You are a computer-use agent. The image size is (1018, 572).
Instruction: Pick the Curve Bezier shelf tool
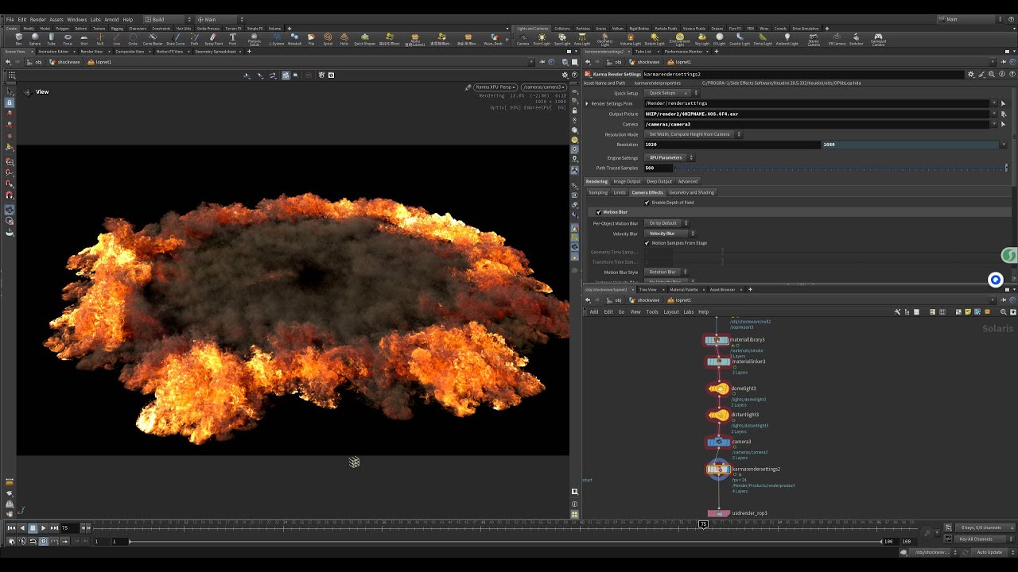(x=153, y=38)
